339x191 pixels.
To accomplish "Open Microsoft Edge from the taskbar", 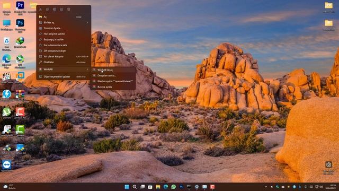I will (166, 187).
